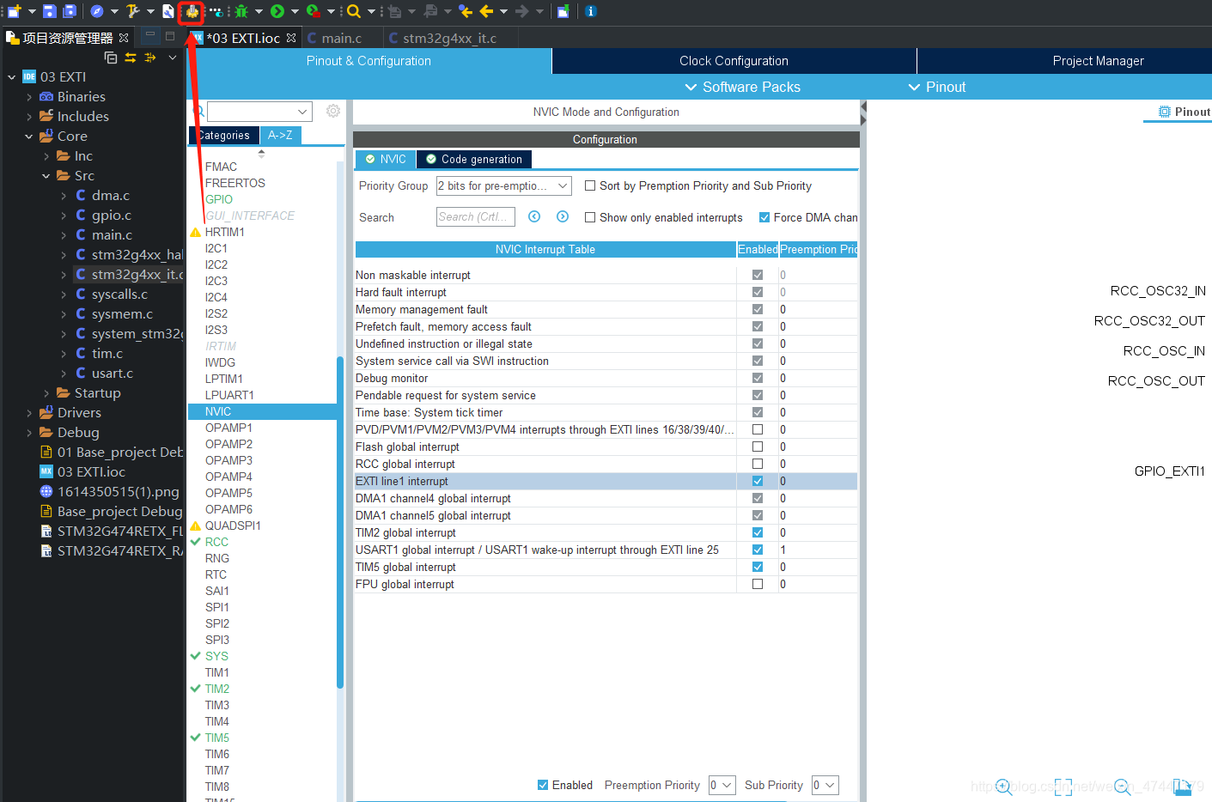This screenshot has height=802, width=1212.
Task: Select GPIO in the peripheral list
Action: tap(219, 199)
